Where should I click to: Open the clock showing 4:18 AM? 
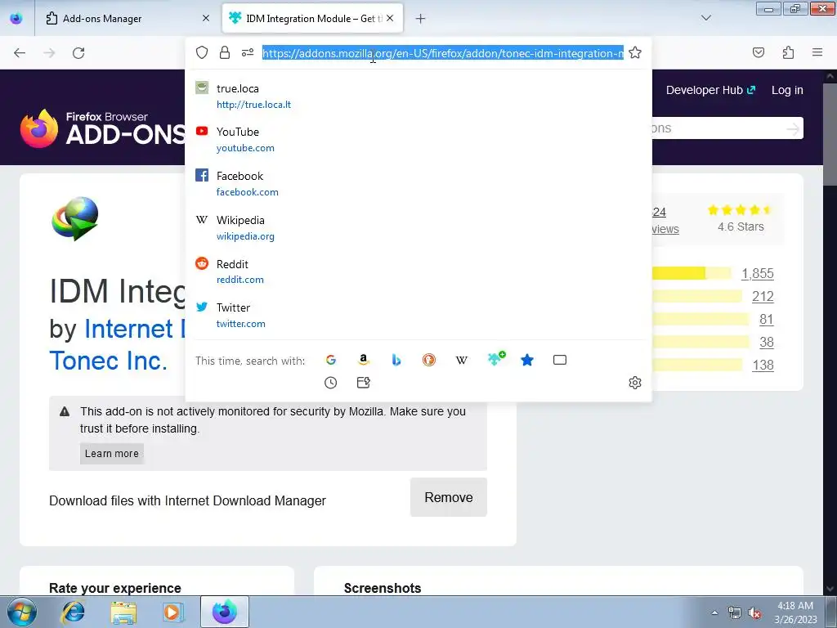(x=795, y=612)
